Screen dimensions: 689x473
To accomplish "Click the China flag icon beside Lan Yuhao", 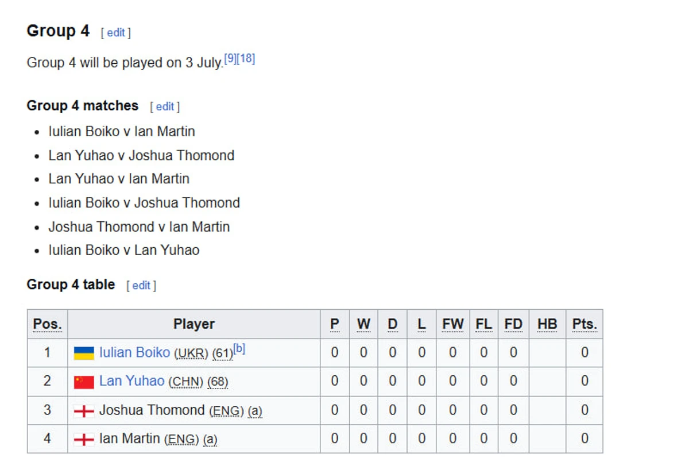I will 84,382.
